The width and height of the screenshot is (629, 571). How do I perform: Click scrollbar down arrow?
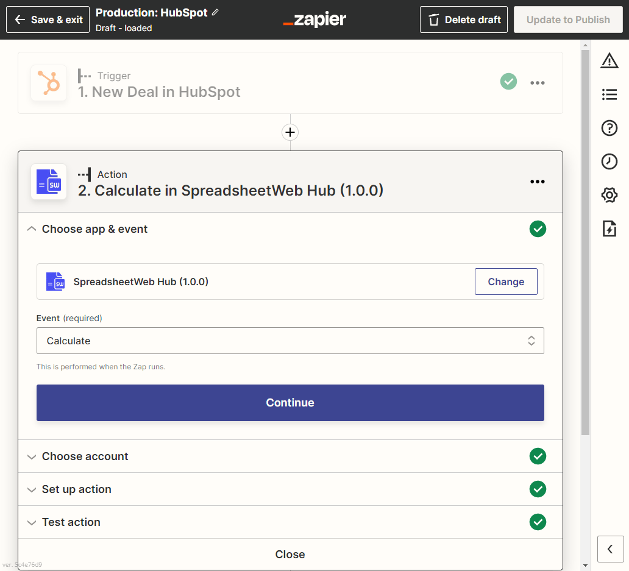pyautogui.click(x=585, y=566)
